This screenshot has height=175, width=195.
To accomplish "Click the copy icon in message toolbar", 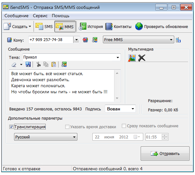I will [46, 65].
